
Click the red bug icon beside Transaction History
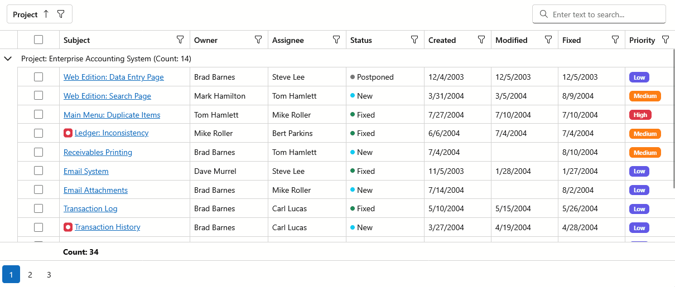pyautogui.click(x=68, y=227)
